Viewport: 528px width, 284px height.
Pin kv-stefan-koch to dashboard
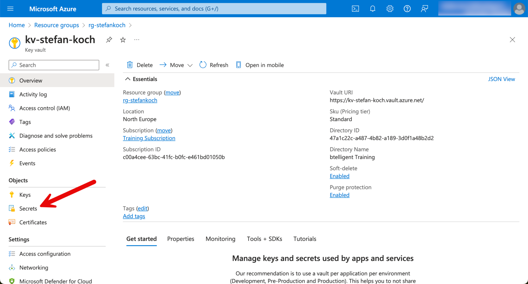coord(109,40)
